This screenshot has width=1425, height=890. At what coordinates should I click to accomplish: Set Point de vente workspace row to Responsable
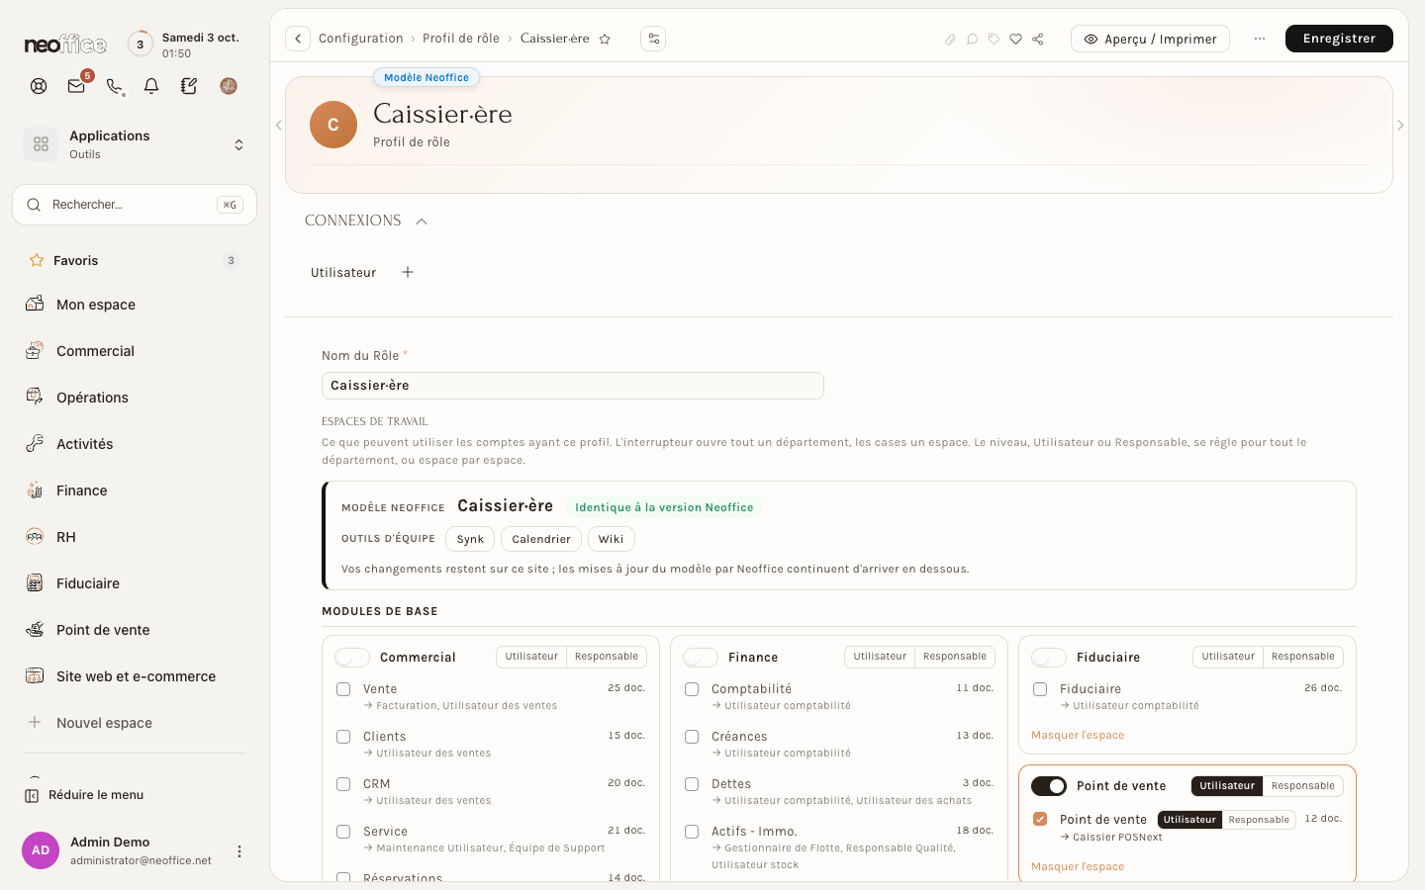pos(1259,820)
